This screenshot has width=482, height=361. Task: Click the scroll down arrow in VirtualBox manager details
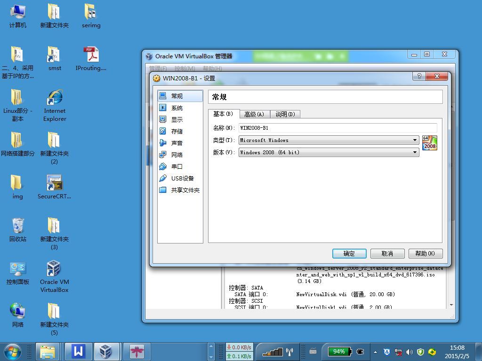click(451, 305)
